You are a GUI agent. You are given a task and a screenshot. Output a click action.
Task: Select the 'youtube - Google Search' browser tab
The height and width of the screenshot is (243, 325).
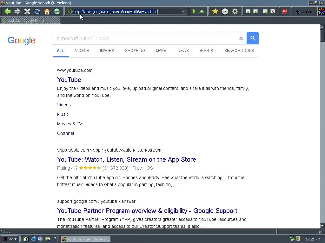coord(30,21)
